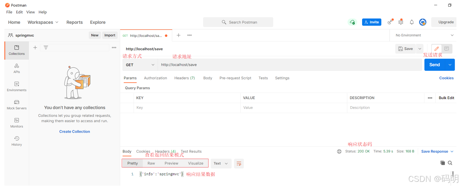Click the Import button

coord(110,35)
